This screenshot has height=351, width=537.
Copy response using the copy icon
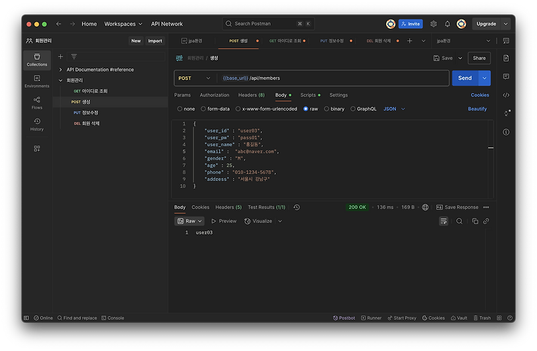475,221
